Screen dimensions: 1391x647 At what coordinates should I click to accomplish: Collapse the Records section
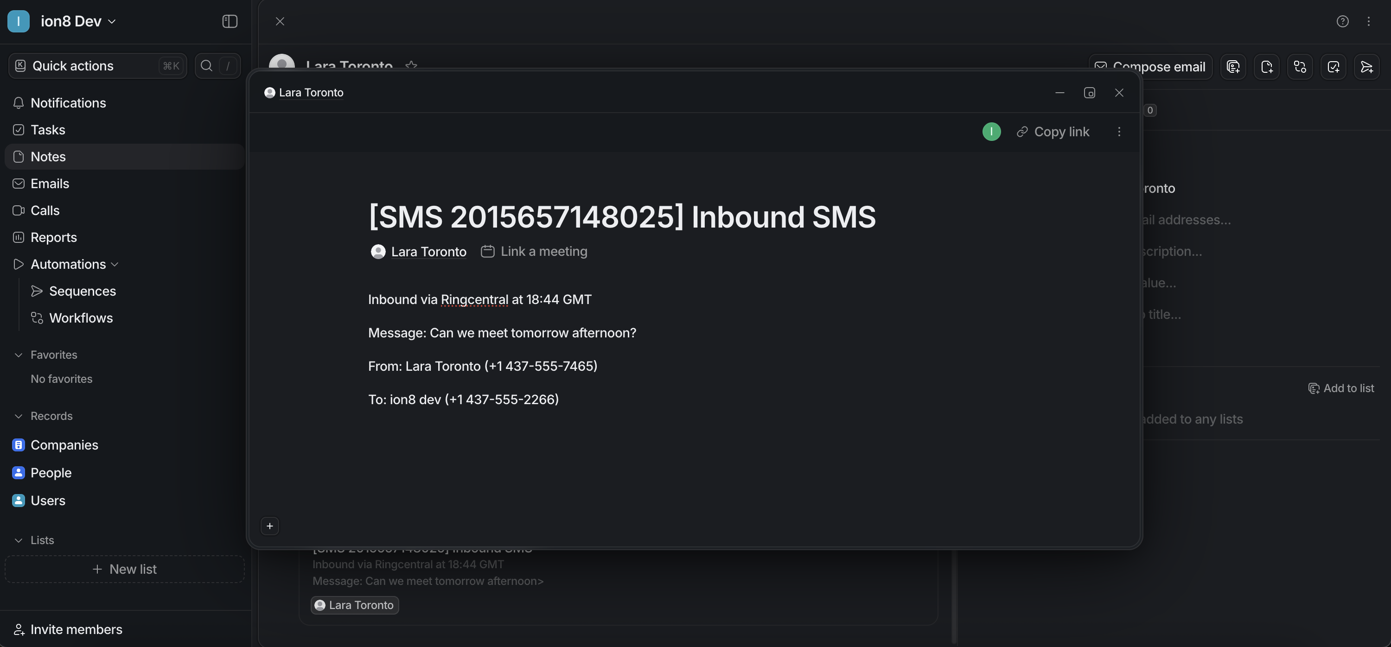[x=19, y=416]
